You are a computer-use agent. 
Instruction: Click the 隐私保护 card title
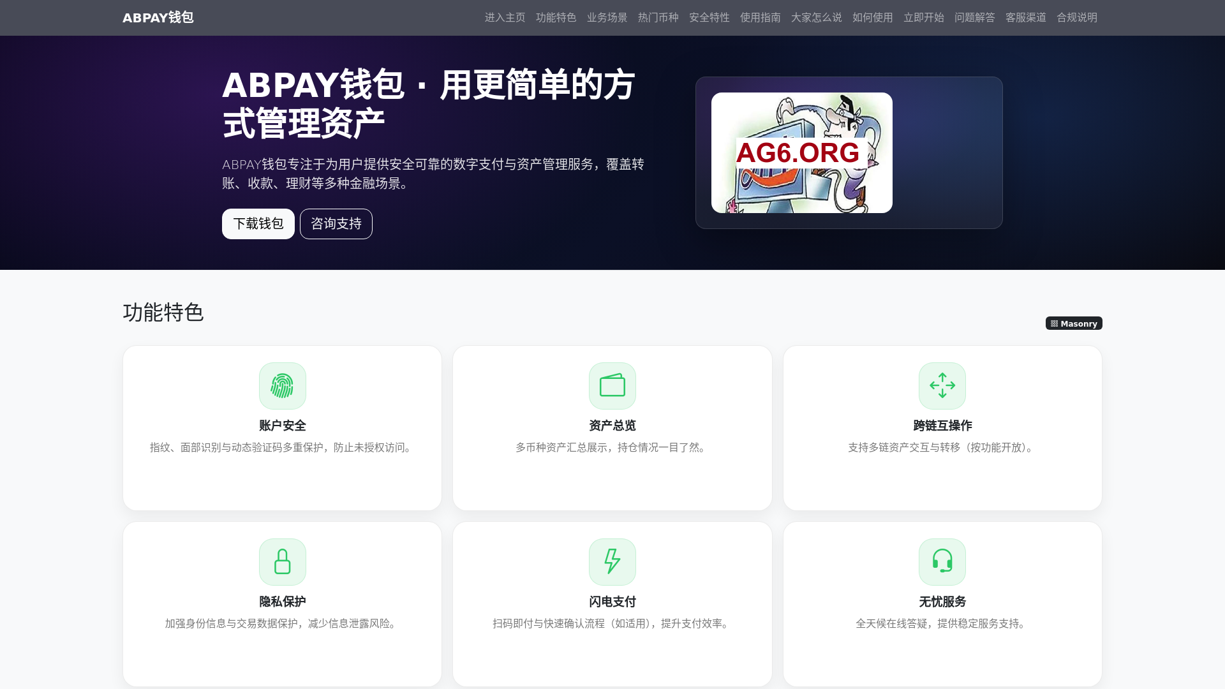pyautogui.click(x=283, y=602)
